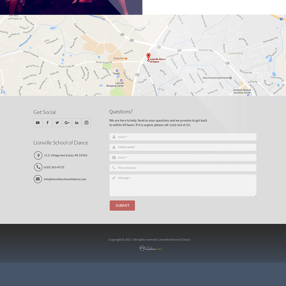Select the Chick-fil-A marker on map
This screenshot has height=286, width=286.
click(126, 59)
